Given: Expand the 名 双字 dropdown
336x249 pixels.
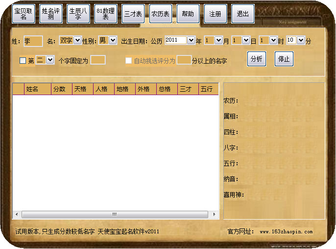Looking at the screenshot, I should click(77, 40).
